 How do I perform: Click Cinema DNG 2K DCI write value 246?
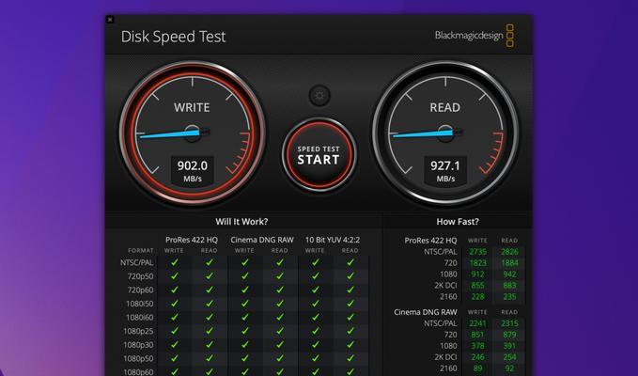pos(477,357)
